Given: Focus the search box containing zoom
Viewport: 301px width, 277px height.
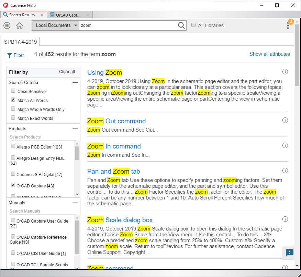Looking at the screenshot, I should pos(128,25).
